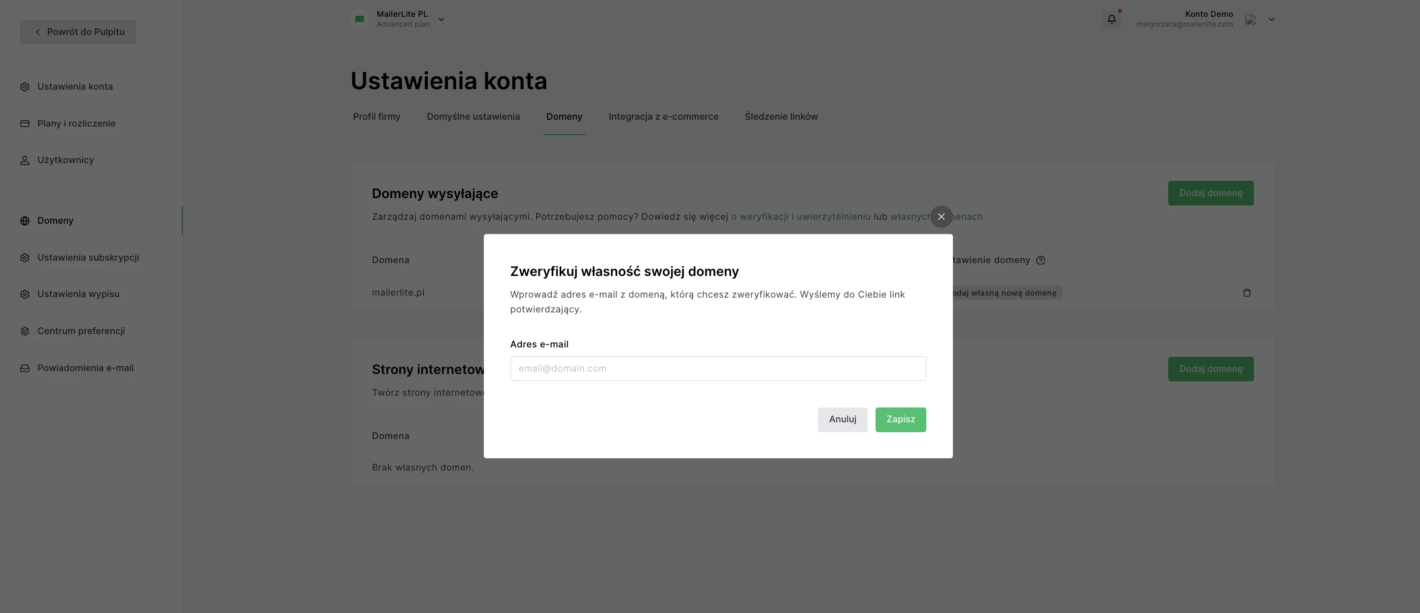Delete mailerlite.pl with the trash icon
The width and height of the screenshot is (1420, 613).
point(1247,293)
